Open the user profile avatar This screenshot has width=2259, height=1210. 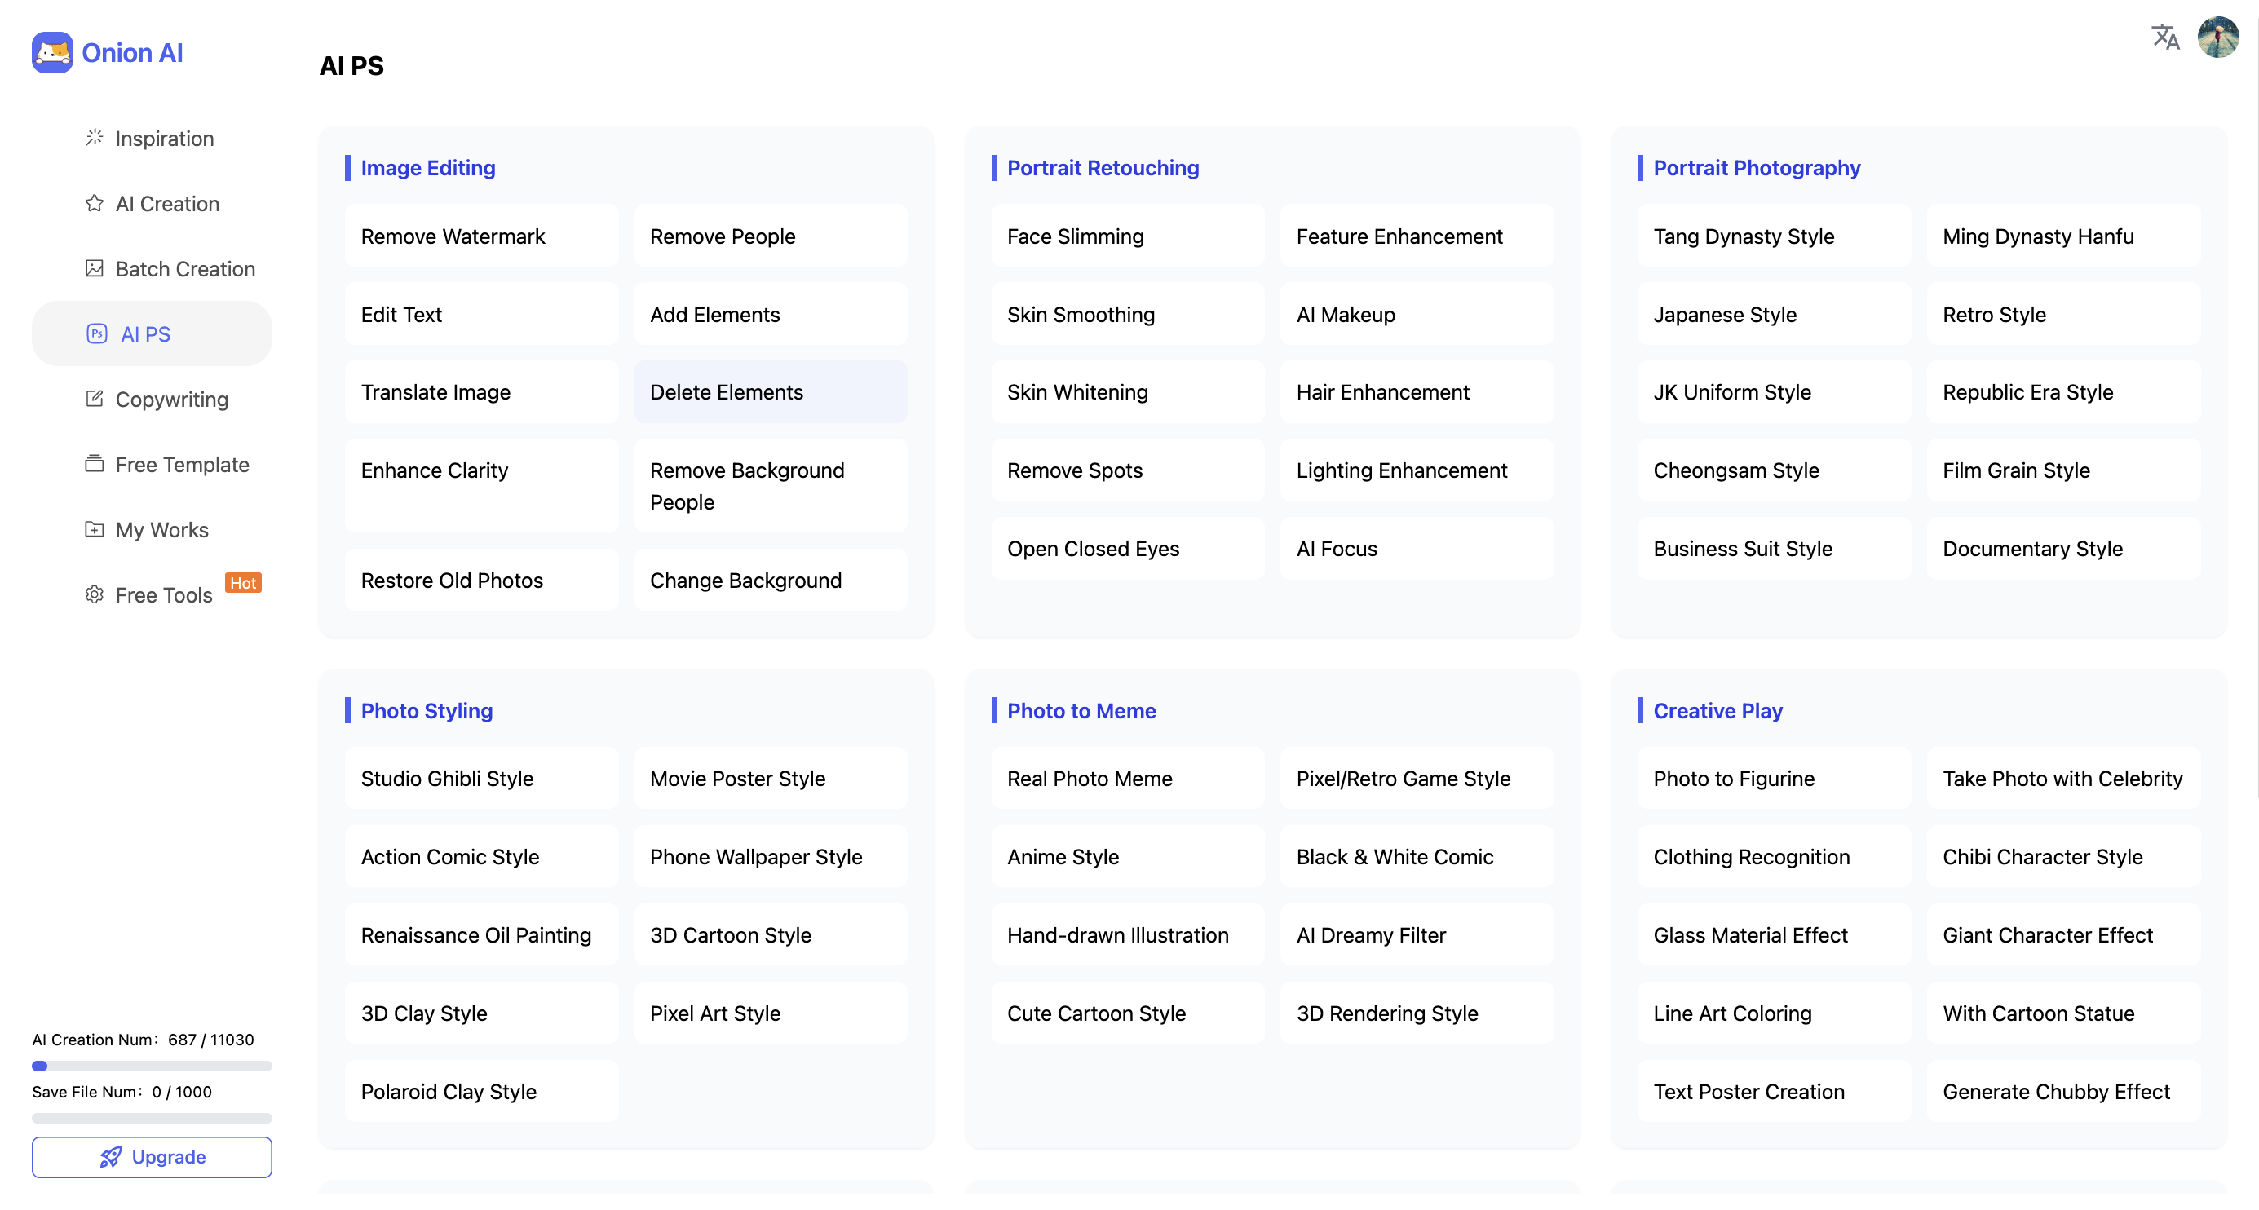(2217, 38)
